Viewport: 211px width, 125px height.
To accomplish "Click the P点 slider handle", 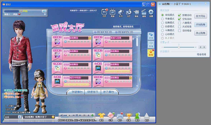I will pos(179,47).
